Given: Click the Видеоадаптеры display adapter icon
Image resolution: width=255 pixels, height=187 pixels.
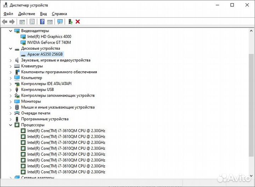Looking at the screenshot, I should tap(17, 31).
